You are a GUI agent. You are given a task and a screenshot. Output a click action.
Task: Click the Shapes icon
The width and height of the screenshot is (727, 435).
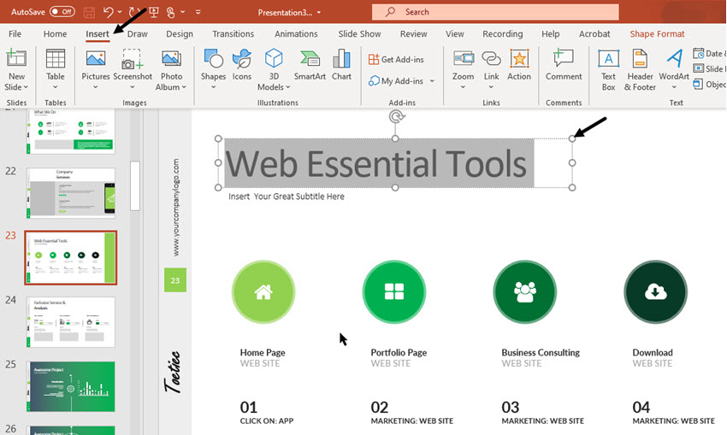click(x=213, y=59)
